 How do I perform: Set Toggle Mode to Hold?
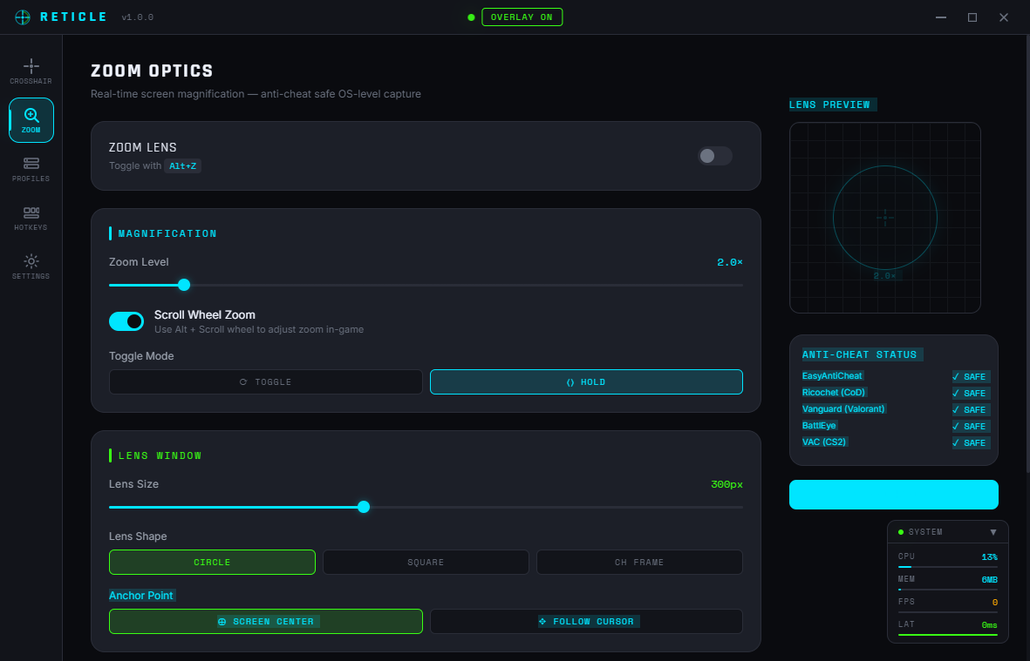click(586, 381)
